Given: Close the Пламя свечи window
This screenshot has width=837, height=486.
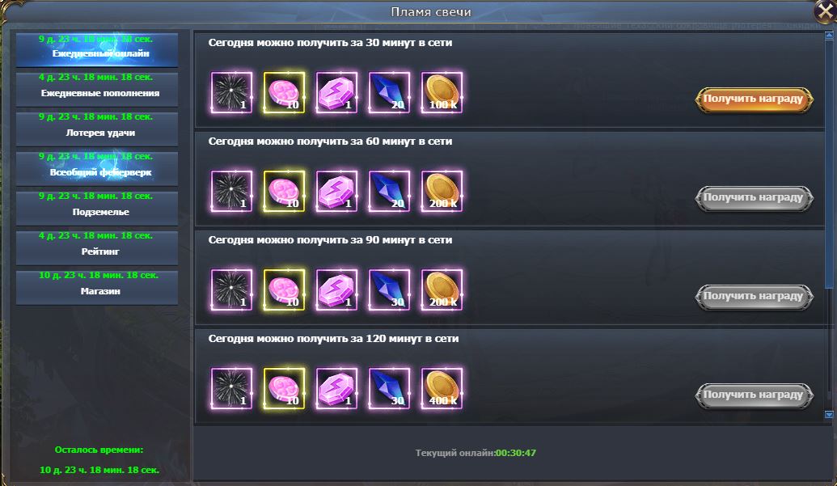Looking at the screenshot, I should 826,11.
